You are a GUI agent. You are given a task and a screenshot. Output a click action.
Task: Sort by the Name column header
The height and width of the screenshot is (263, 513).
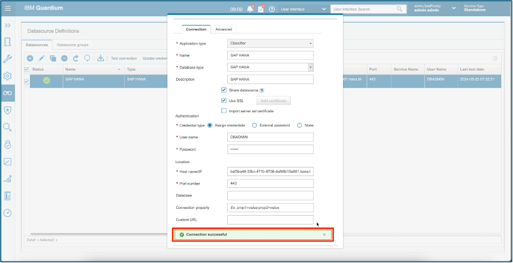click(94, 69)
